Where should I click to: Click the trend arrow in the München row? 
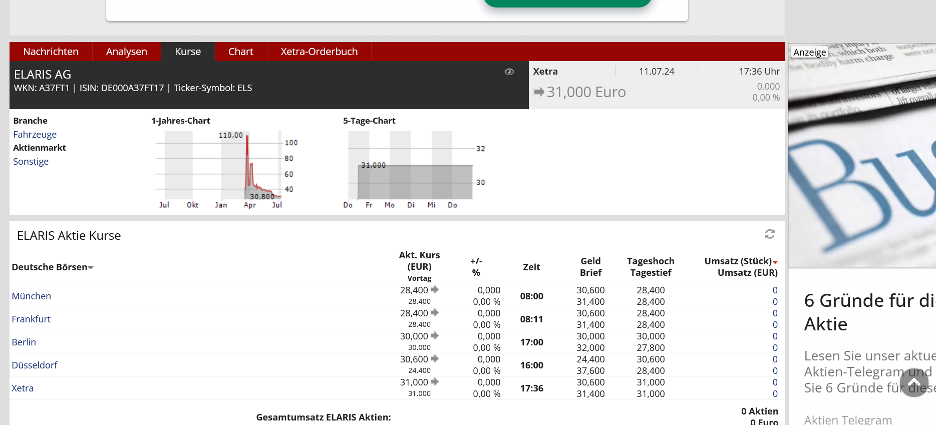(435, 290)
